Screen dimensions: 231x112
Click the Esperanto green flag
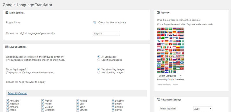point(163,38)
